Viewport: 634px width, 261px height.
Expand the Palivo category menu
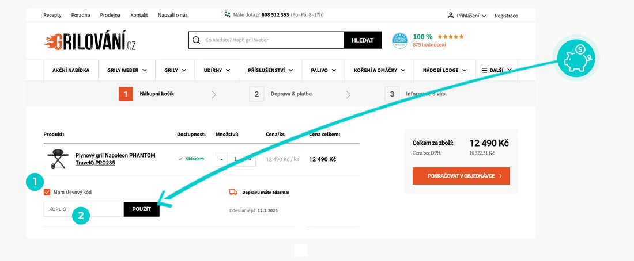[323, 70]
